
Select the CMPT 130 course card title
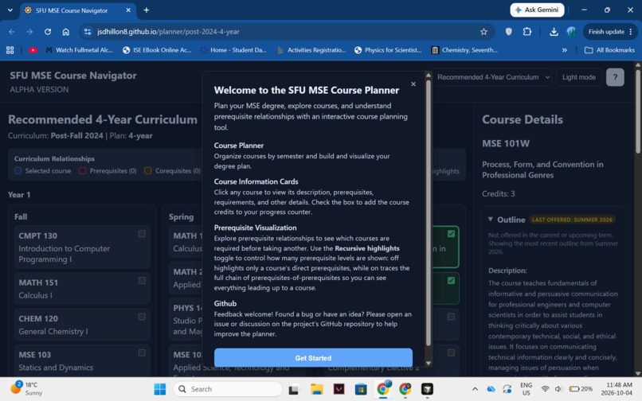point(37,236)
